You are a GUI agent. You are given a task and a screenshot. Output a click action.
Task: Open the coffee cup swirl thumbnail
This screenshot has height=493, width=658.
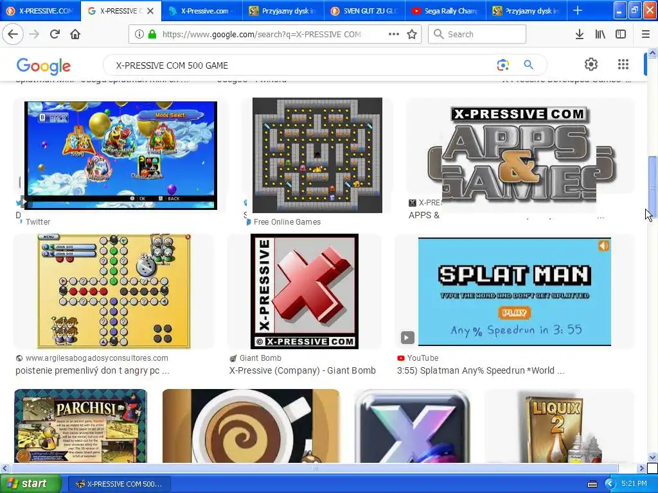(x=251, y=426)
